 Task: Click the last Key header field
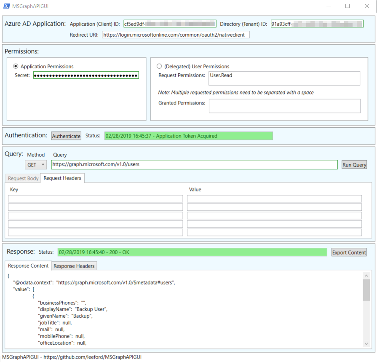[x=96, y=232]
